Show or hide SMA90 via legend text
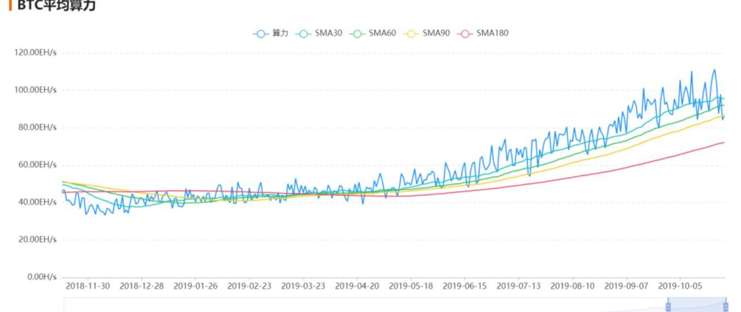Image resolution: width=741 pixels, height=312 pixels. point(436,33)
